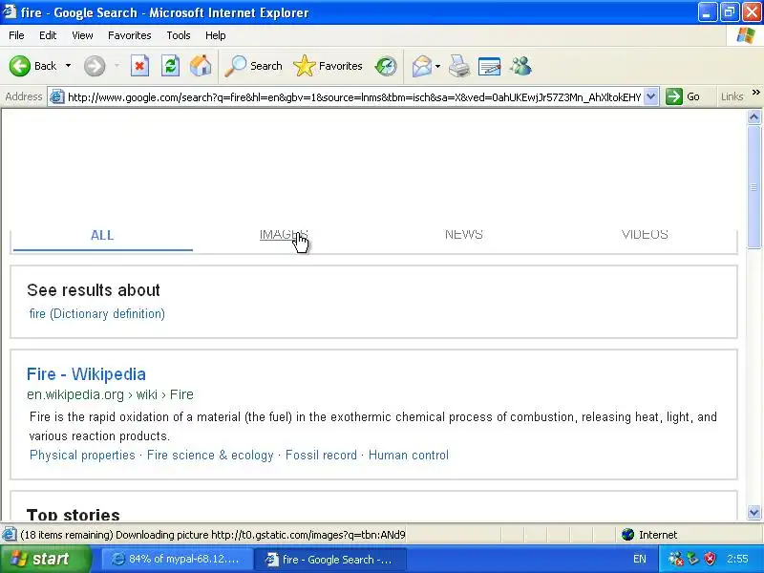The image size is (764, 573).
Task: Click the Safely Remove Hardware tray icon
Action: pyautogui.click(x=693, y=559)
